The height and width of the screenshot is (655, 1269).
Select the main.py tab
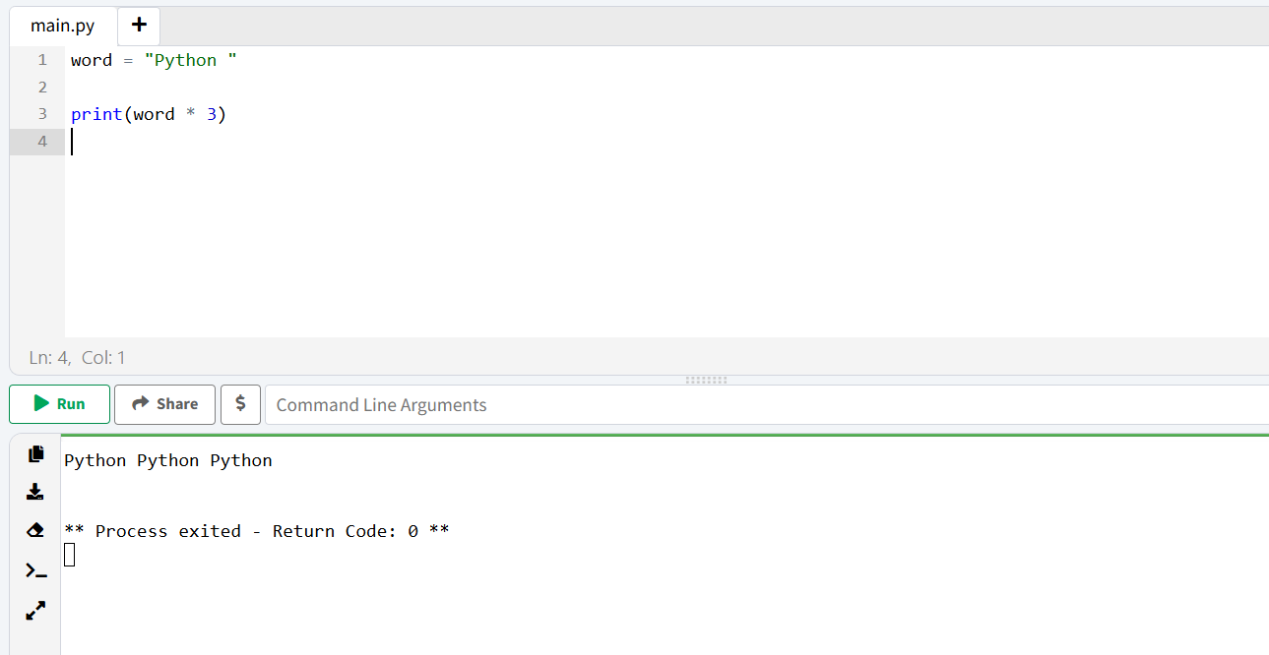[x=61, y=26]
